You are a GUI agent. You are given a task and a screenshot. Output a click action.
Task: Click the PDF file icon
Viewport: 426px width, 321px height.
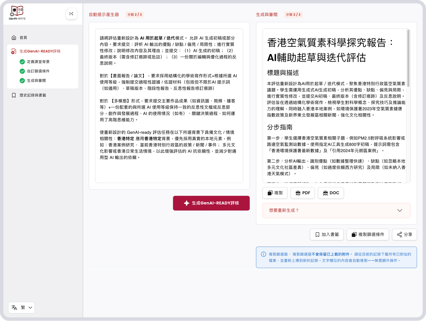coord(298,193)
